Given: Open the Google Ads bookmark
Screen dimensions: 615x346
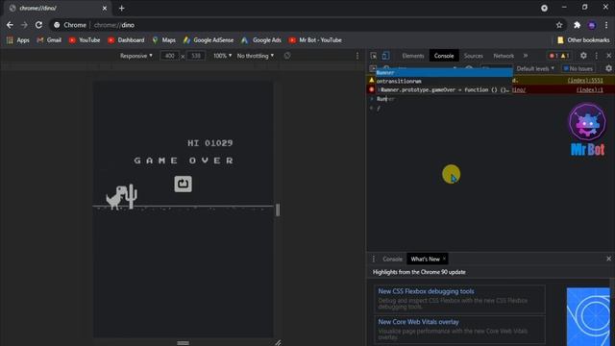Looking at the screenshot, I should pyautogui.click(x=261, y=40).
